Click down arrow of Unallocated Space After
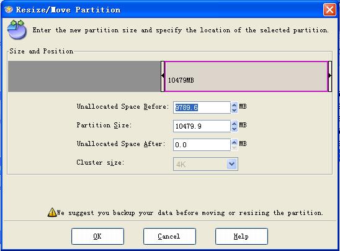Viewport: 340px width, 251px height. coord(234,148)
